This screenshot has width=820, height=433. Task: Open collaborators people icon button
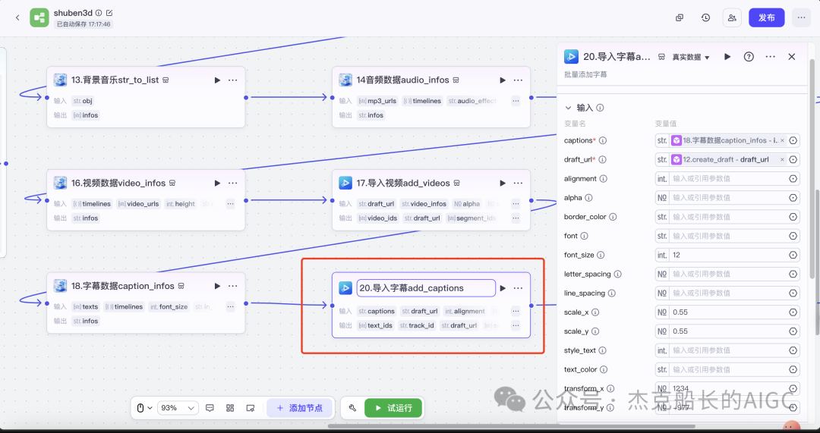tap(732, 17)
